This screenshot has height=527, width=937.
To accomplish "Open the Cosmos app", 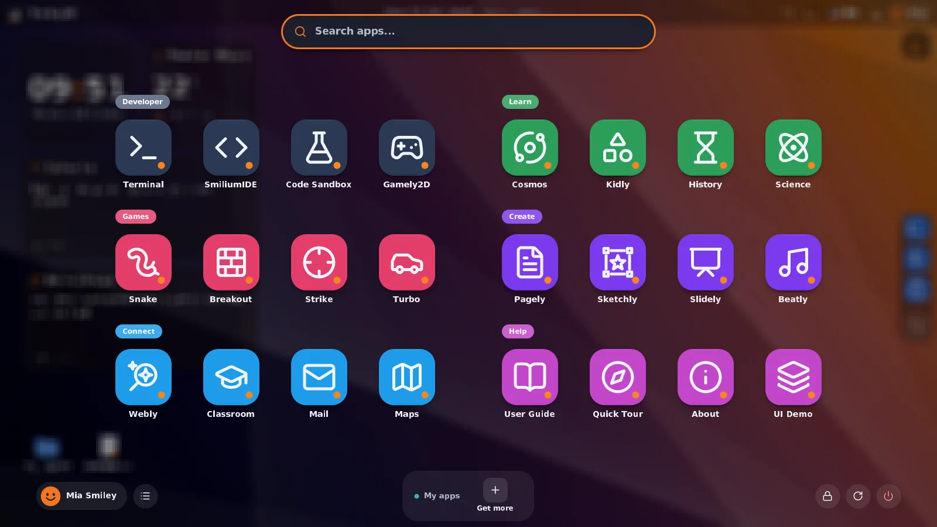I will (x=530, y=148).
